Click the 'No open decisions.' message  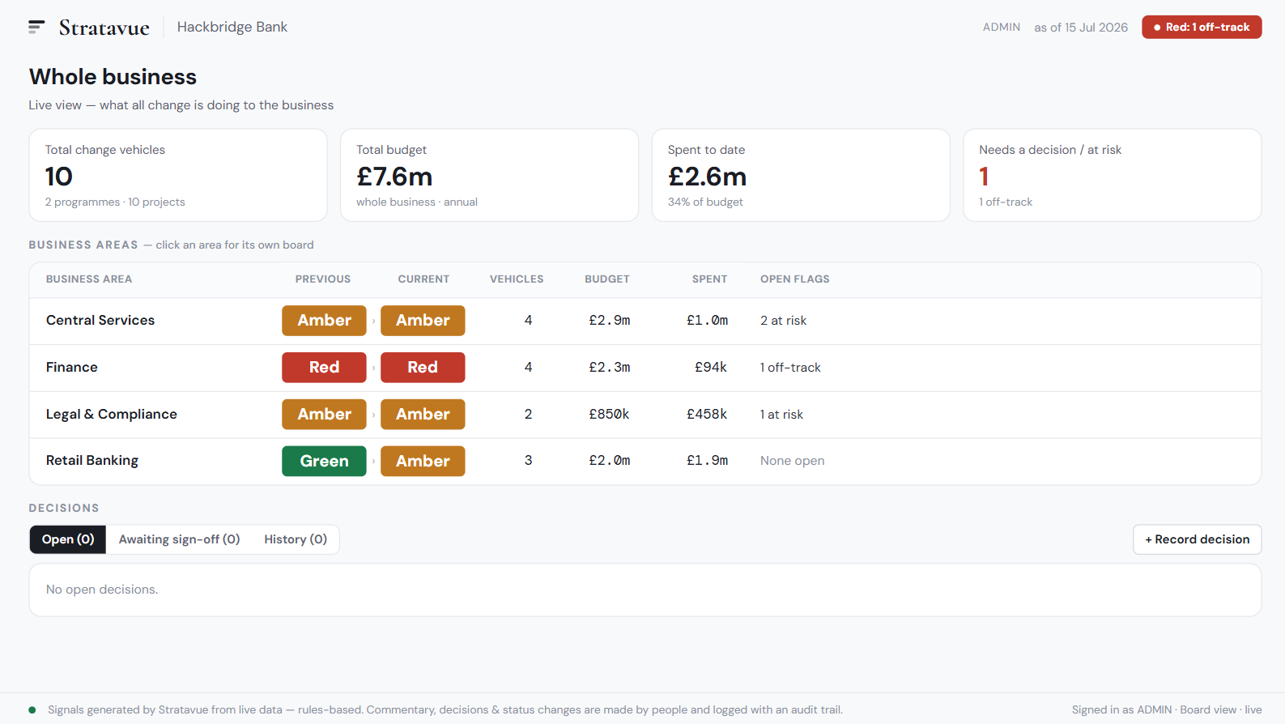(102, 590)
